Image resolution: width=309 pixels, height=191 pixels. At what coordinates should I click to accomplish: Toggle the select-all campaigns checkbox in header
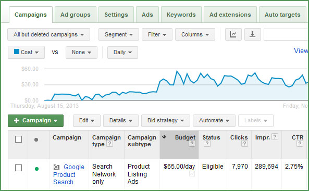[x=19, y=139]
